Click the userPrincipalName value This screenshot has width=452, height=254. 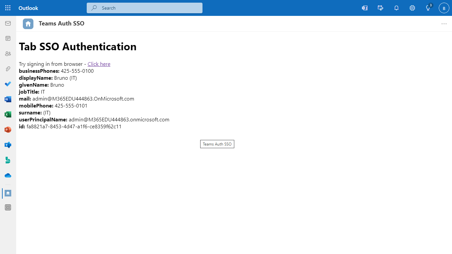(119, 119)
